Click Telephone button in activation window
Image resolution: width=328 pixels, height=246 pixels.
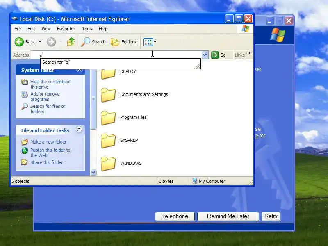[x=175, y=216]
